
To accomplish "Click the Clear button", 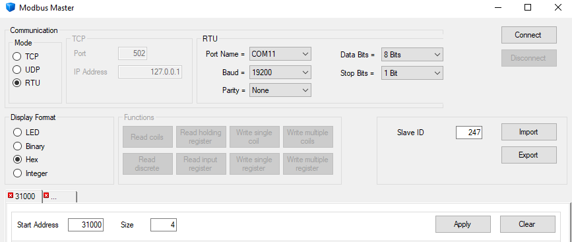I will (x=528, y=224).
